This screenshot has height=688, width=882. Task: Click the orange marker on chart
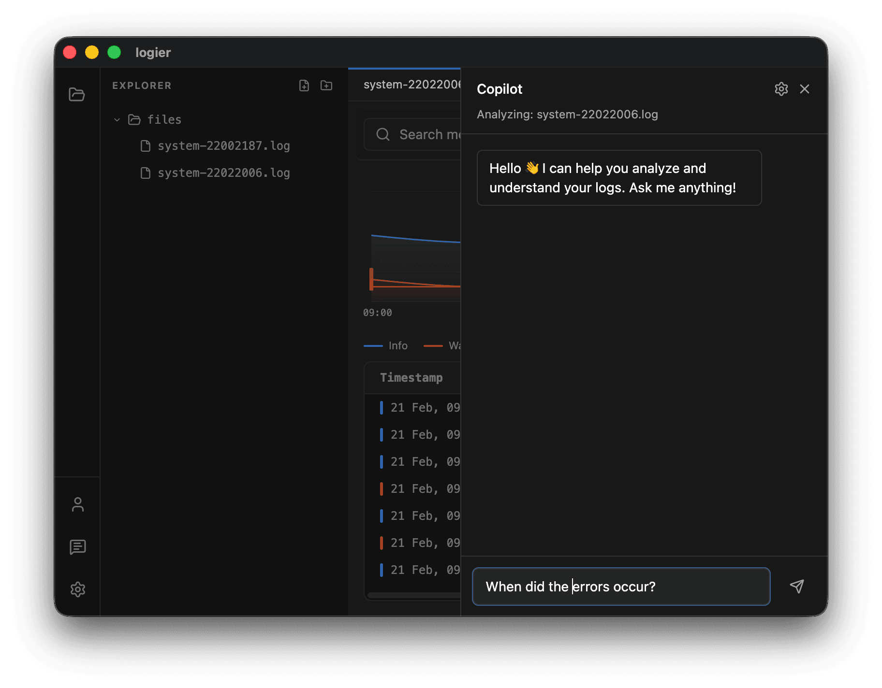coord(371,279)
